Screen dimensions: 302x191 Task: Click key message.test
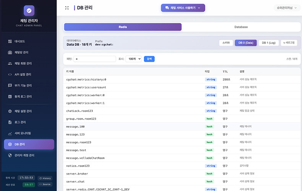pos(76,150)
